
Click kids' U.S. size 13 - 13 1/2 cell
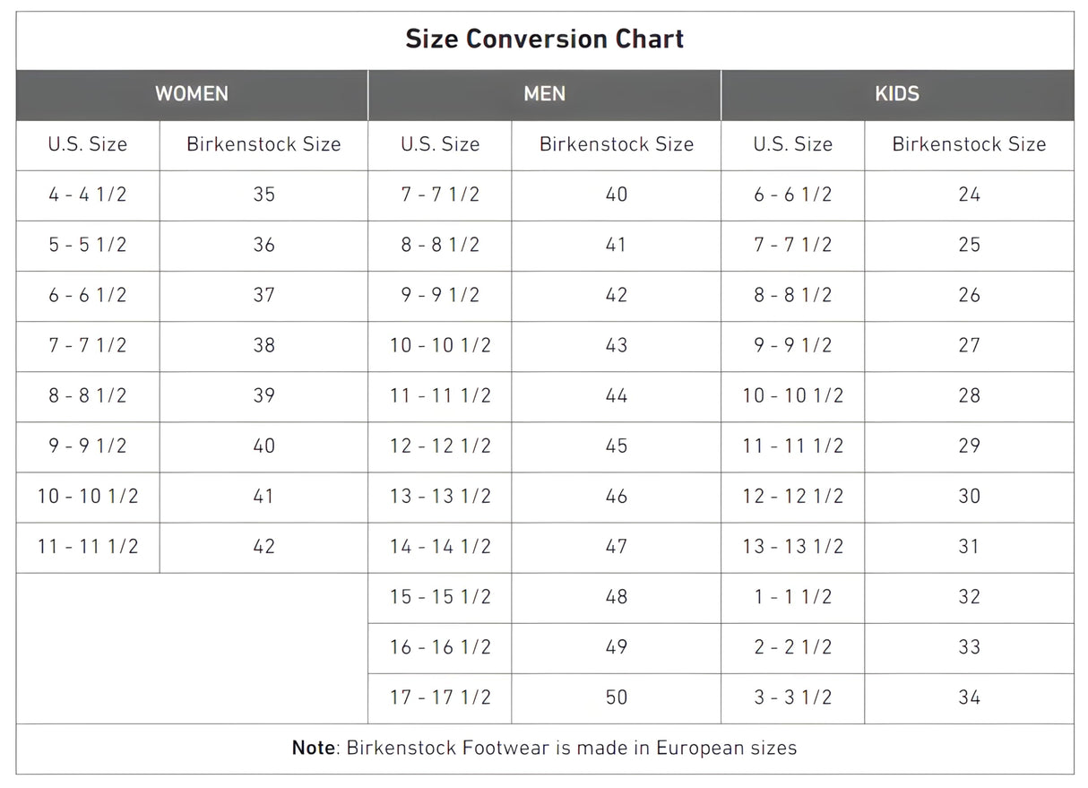(793, 546)
